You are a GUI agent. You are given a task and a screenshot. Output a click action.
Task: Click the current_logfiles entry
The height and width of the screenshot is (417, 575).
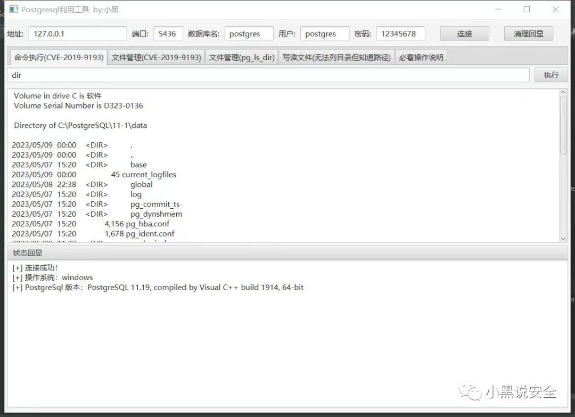point(149,175)
